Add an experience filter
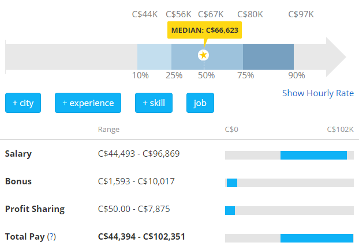Viewport: 359px width, 250px height. click(x=88, y=103)
